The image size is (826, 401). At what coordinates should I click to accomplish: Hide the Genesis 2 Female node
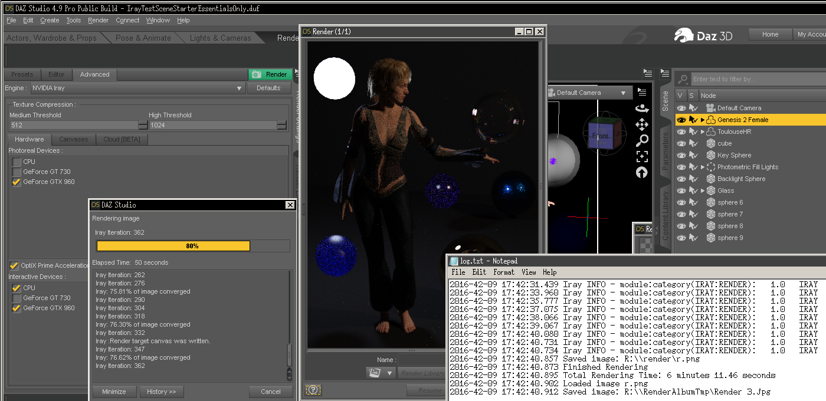pos(681,120)
